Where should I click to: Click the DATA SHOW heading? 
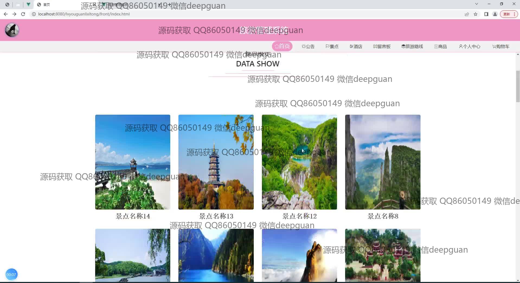(x=258, y=64)
